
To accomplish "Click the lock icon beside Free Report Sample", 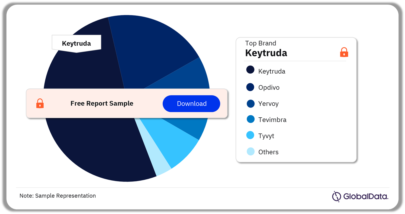I will pos(40,103).
